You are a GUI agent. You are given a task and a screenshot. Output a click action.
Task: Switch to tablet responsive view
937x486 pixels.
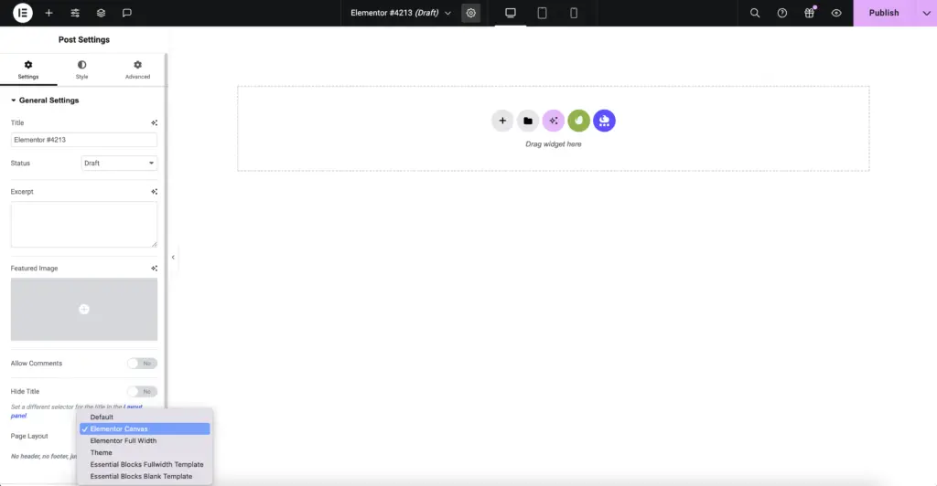point(542,13)
